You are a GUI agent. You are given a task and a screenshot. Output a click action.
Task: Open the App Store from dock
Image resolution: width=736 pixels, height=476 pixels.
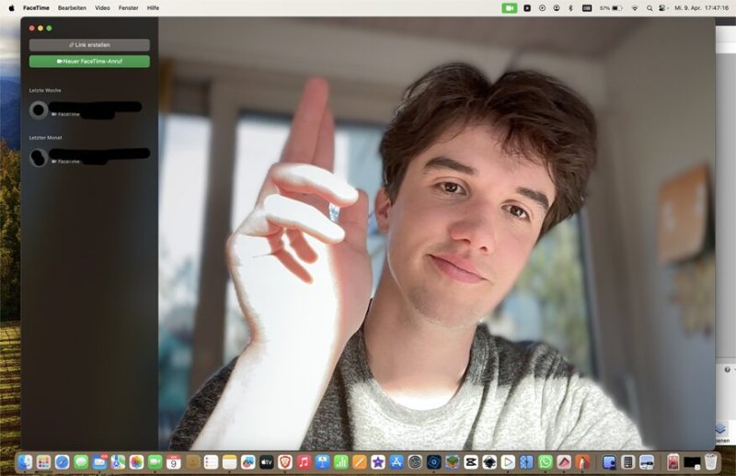click(397, 461)
